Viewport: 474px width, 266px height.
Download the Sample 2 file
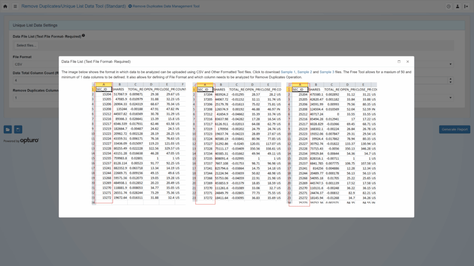(x=305, y=73)
